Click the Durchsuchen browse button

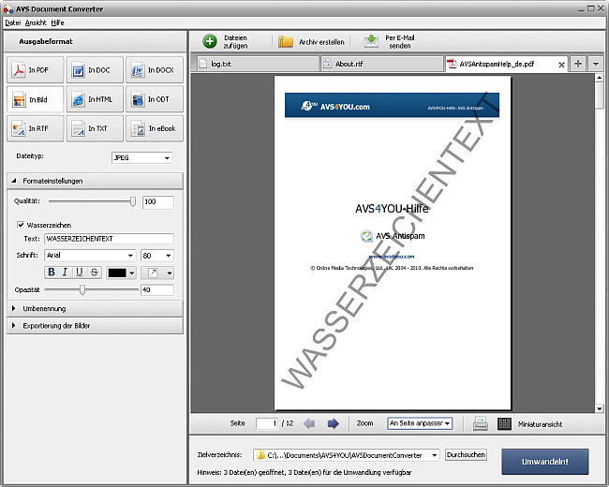tap(466, 455)
